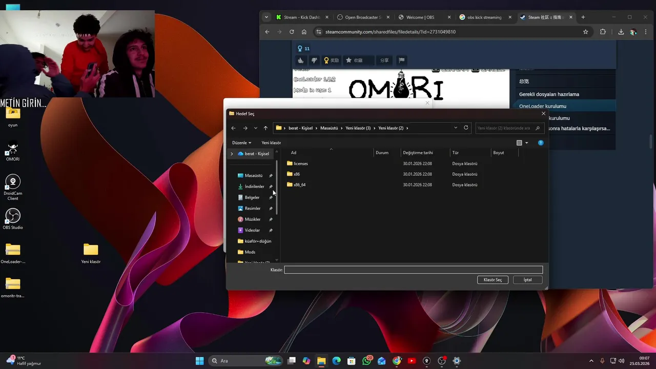Refresh the folder dialog address bar
This screenshot has height=369, width=656.
(466, 128)
